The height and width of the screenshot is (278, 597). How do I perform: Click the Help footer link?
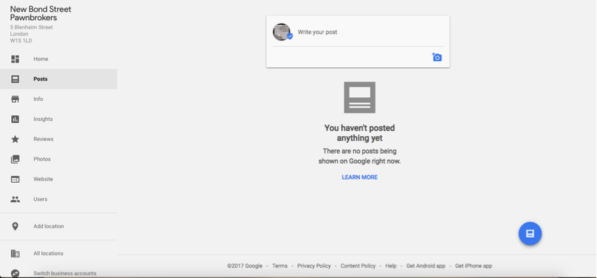click(391, 266)
